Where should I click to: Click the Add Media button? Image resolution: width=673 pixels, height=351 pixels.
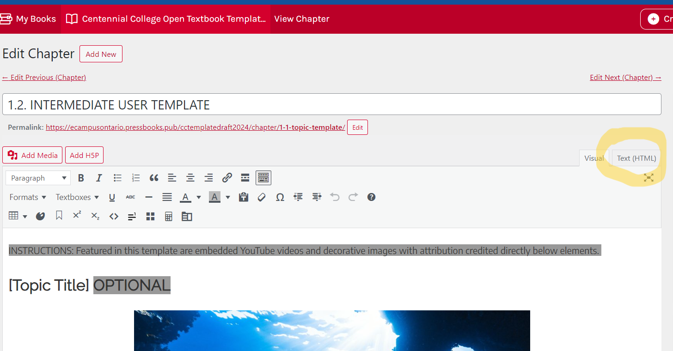pyautogui.click(x=32, y=155)
